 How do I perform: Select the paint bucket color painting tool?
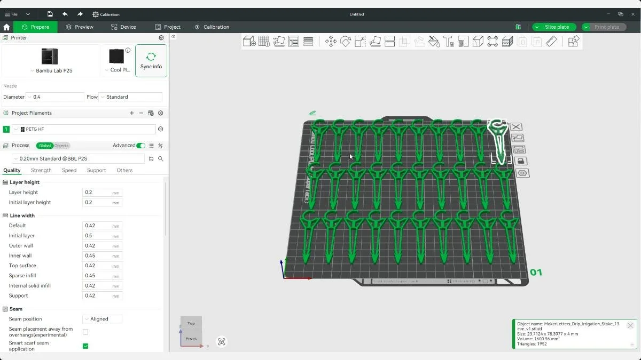[x=434, y=41]
